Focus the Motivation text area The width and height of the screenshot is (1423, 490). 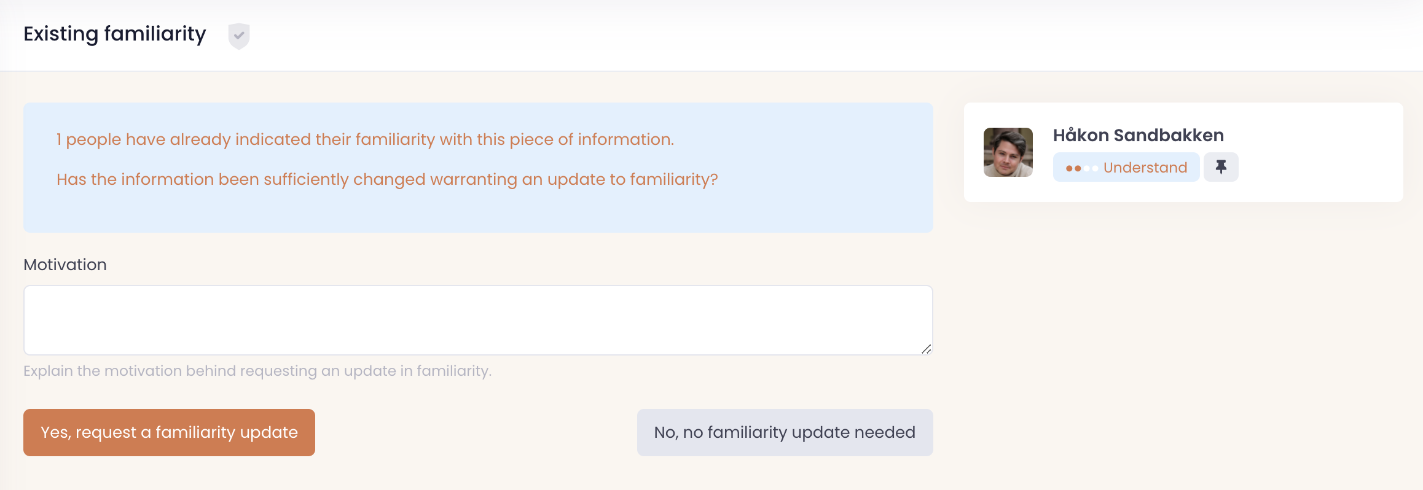477,319
